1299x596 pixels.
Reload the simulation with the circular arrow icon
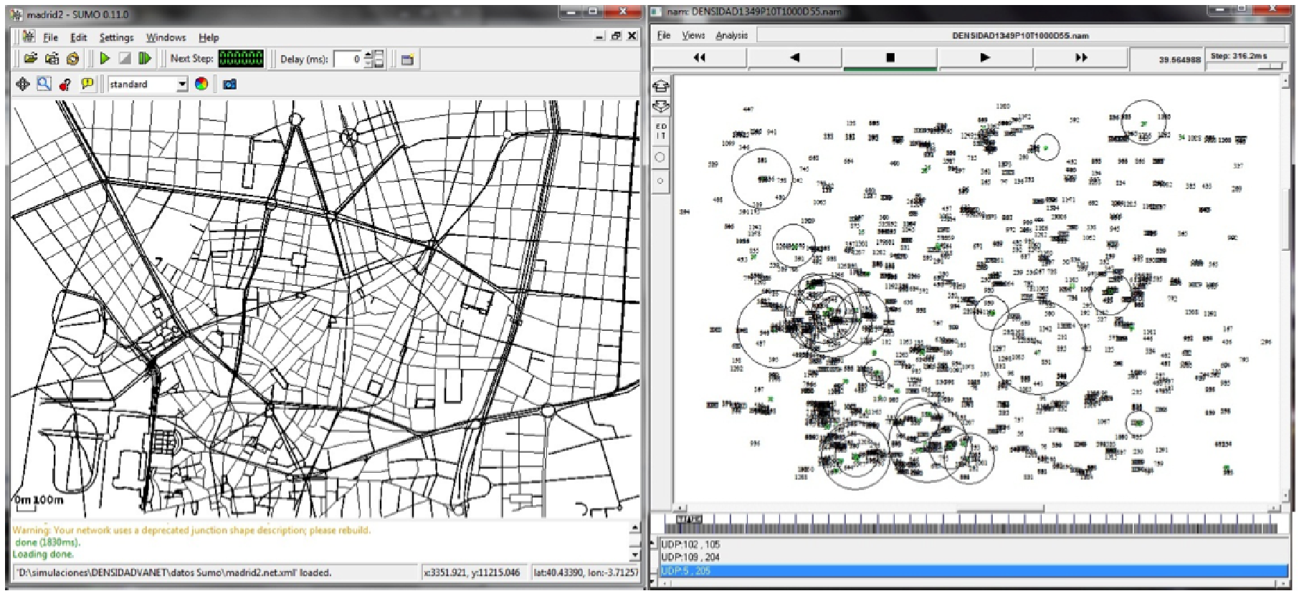click(x=72, y=59)
